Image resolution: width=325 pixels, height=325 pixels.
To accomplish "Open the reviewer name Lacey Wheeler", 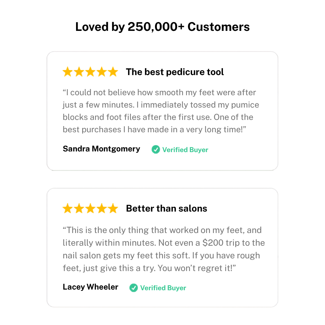I will [91, 287].
